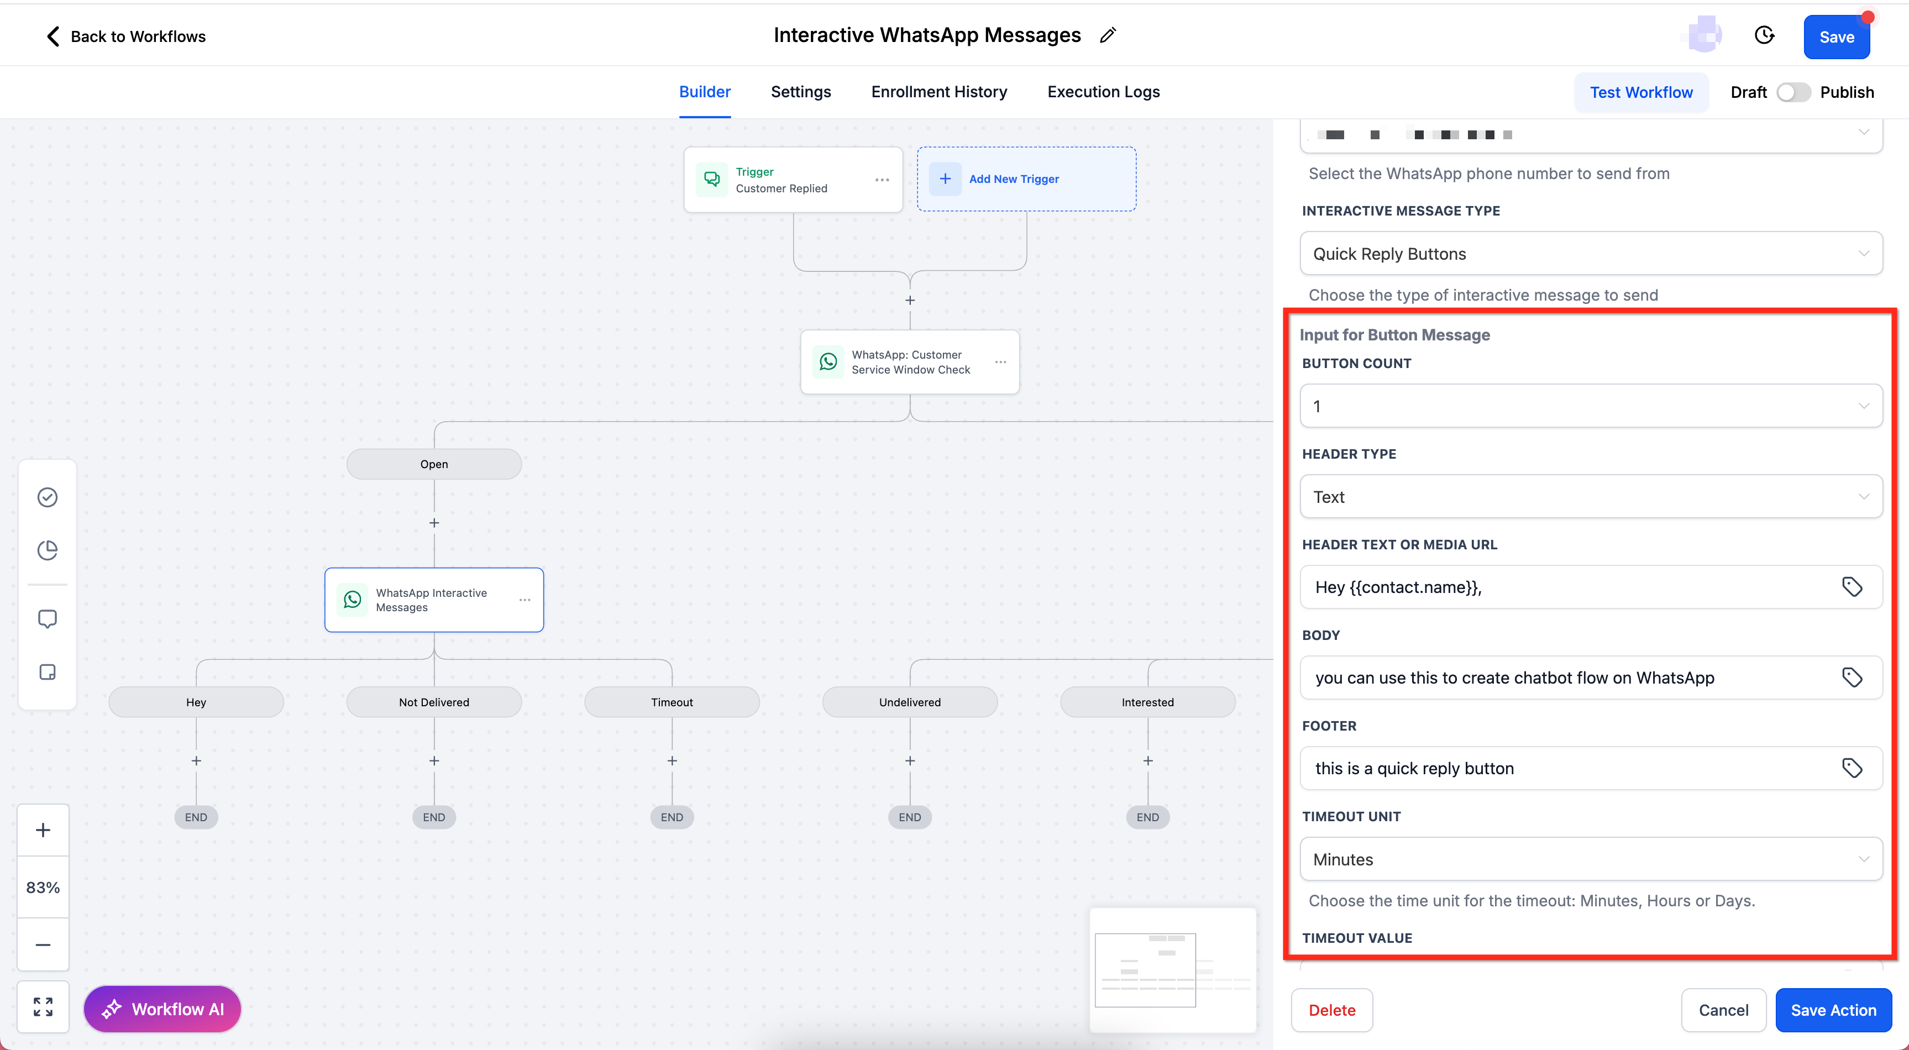Click the comment bubble icon in sidebar

(x=48, y=618)
